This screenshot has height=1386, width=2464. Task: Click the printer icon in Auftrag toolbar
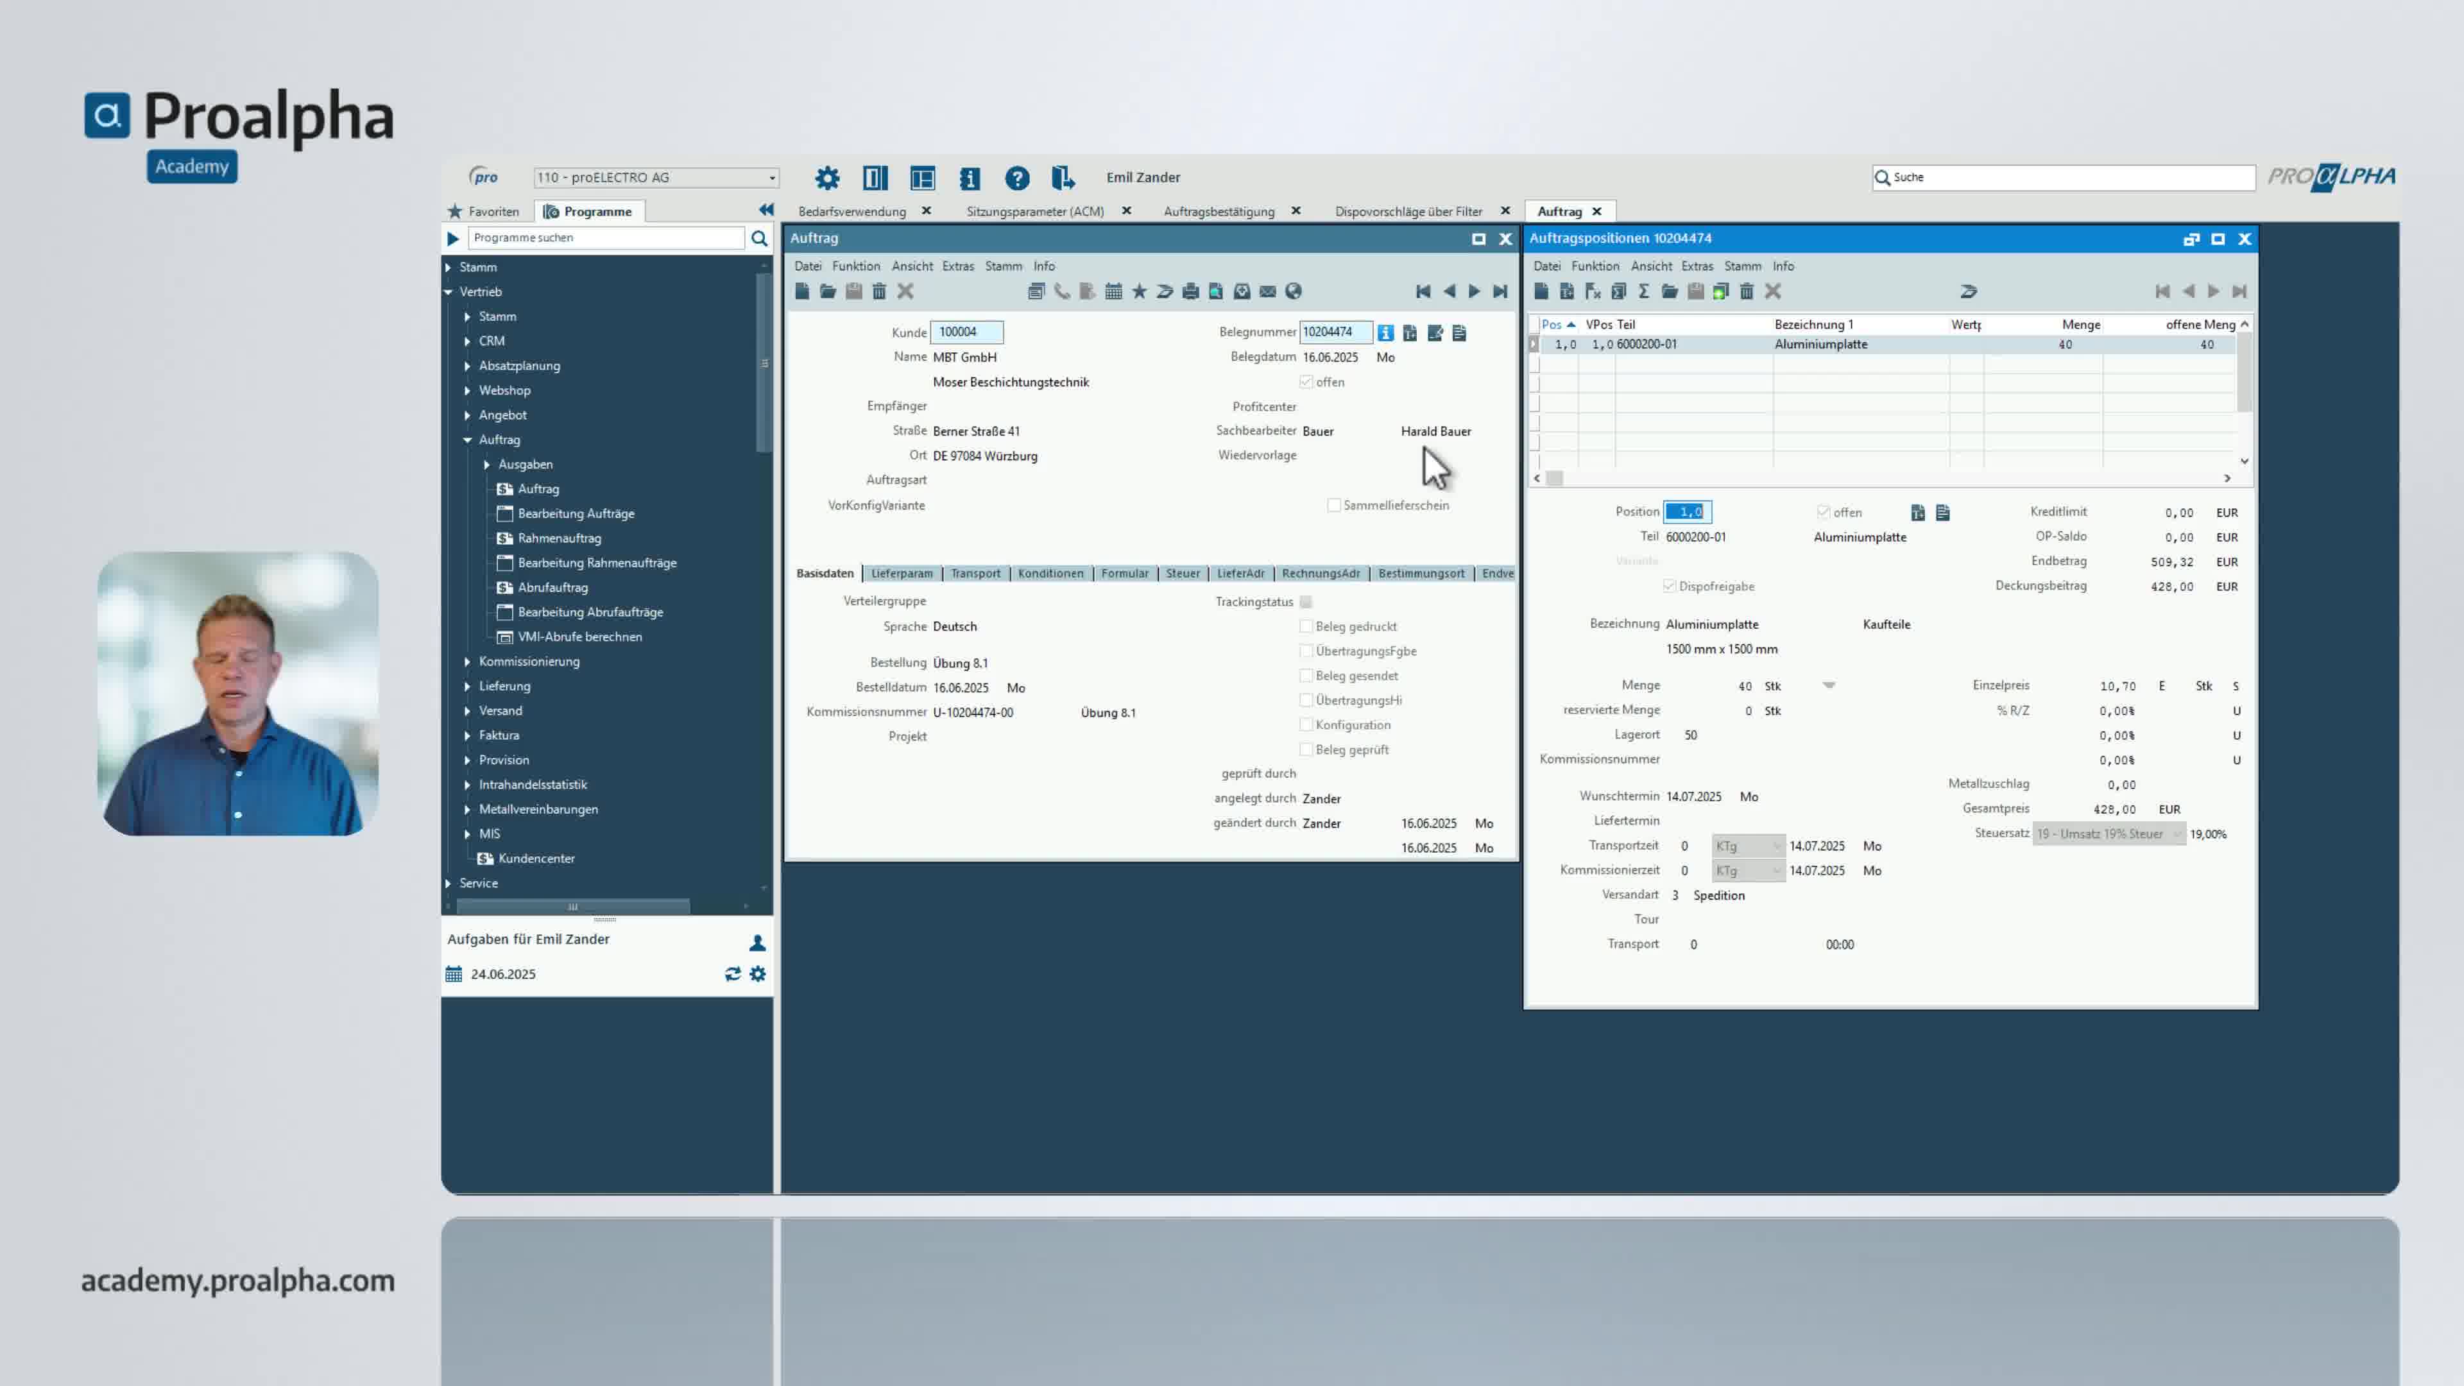coord(1190,292)
